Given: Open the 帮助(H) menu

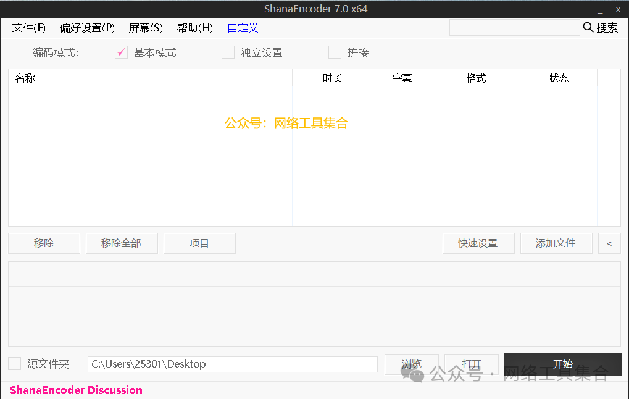Looking at the screenshot, I should tap(195, 28).
